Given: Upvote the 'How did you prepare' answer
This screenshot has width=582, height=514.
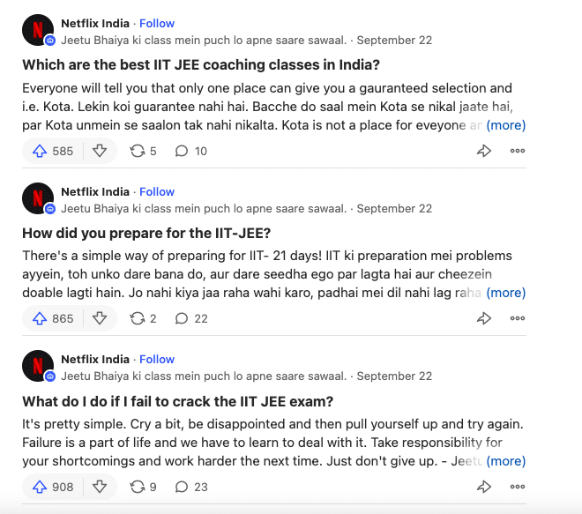Looking at the screenshot, I should [x=53, y=318].
